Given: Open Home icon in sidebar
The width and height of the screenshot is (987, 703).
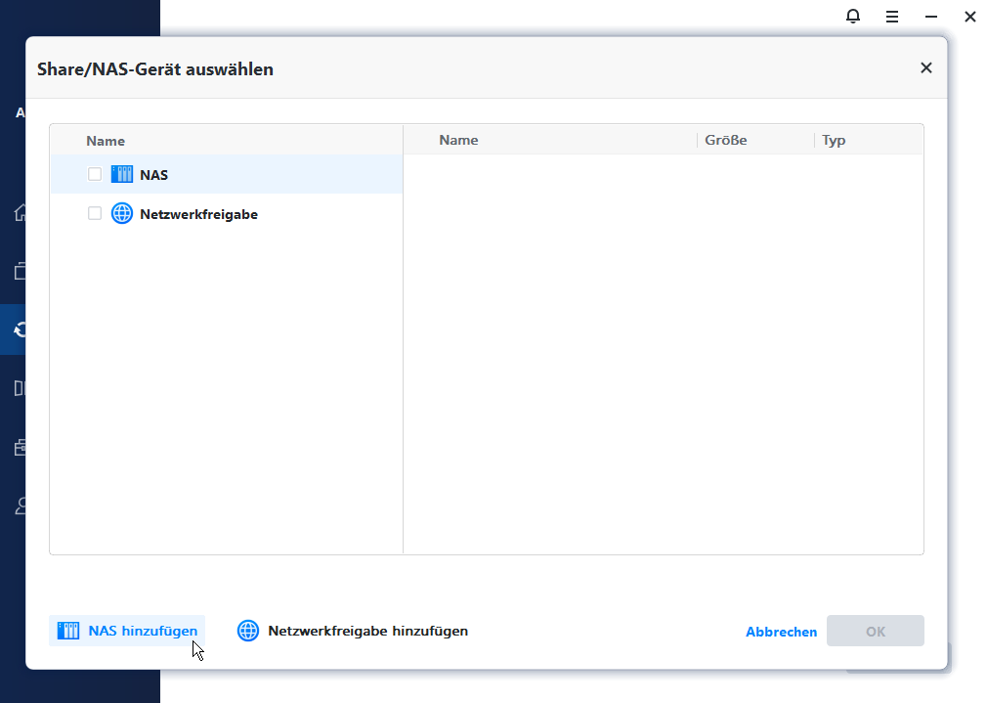Looking at the screenshot, I should click(x=20, y=213).
